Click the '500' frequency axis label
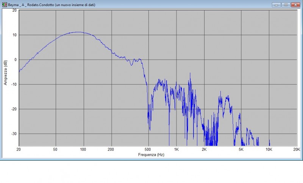 coord(148,149)
